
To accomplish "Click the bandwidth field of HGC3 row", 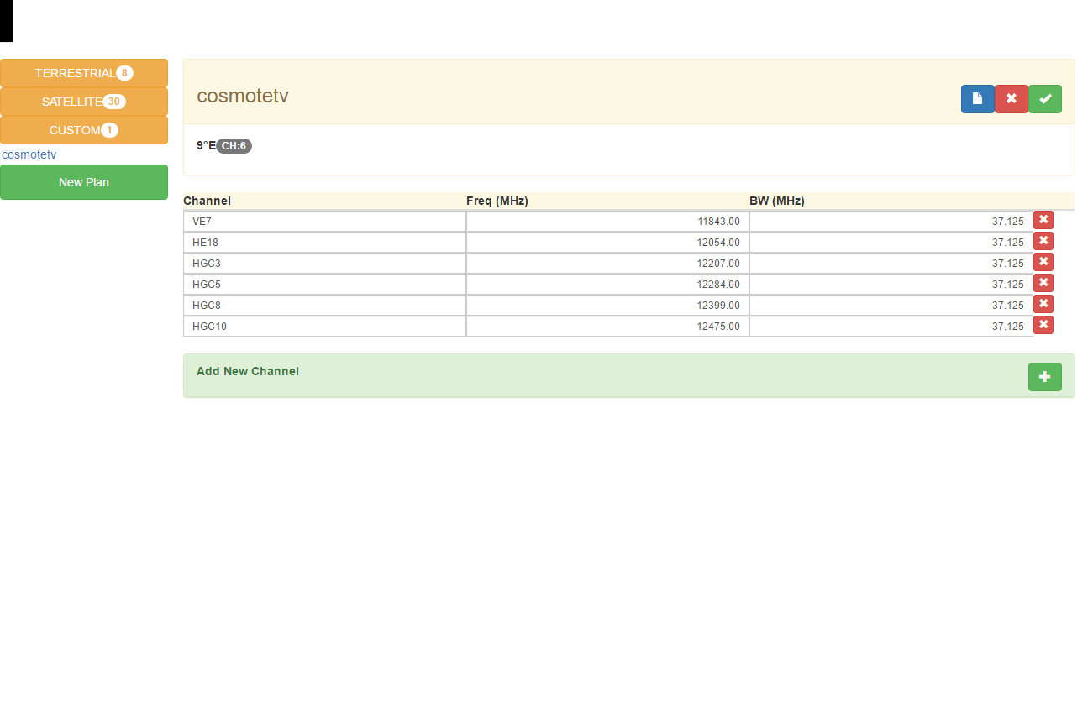I will pos(891,264).
